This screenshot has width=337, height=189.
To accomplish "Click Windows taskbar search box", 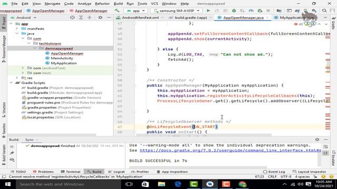I will click(x=69, y=184).
